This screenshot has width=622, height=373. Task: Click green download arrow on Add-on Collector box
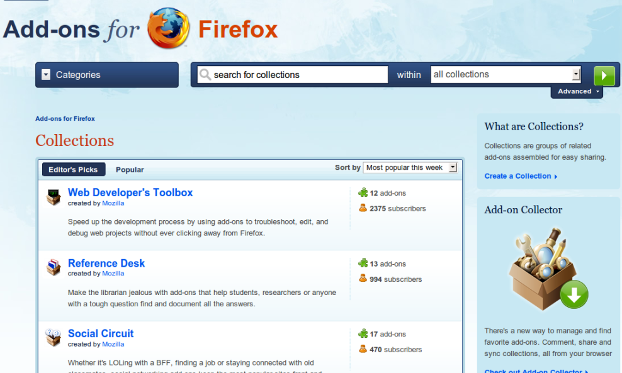tap(574, 294)
